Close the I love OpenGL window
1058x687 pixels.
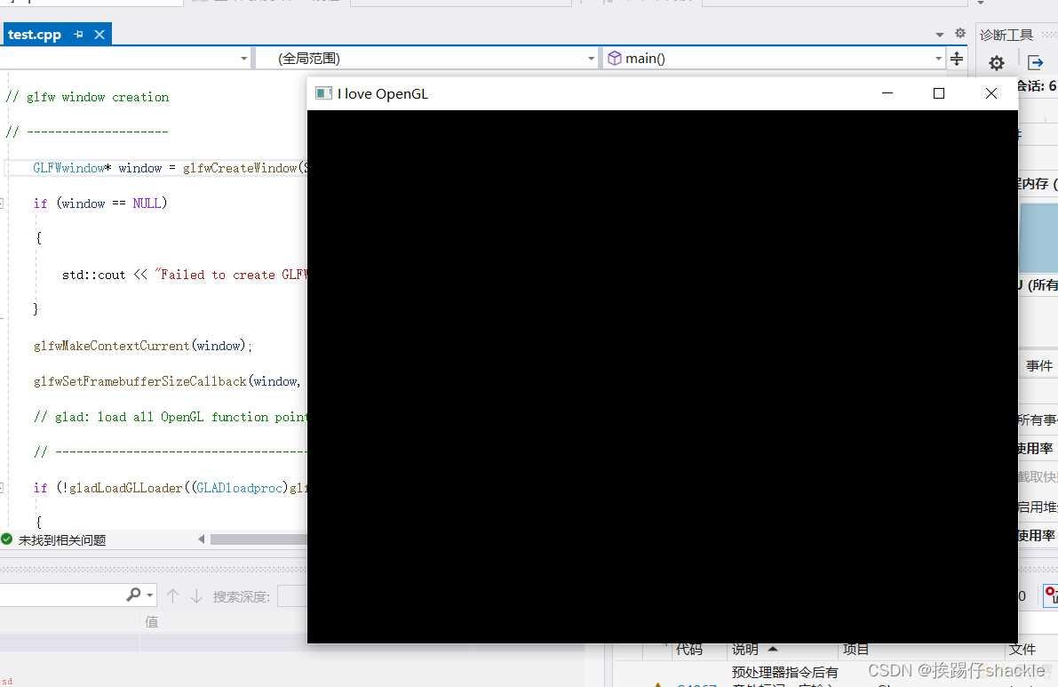[990, 93]
